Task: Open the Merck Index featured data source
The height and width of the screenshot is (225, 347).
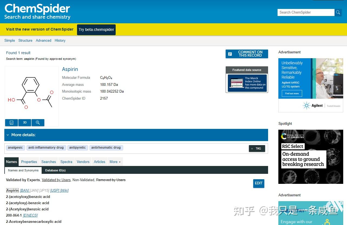Action: [247, 83]
